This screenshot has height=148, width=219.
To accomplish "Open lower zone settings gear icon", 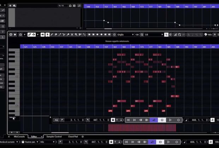I will click(x=83, y=137).
